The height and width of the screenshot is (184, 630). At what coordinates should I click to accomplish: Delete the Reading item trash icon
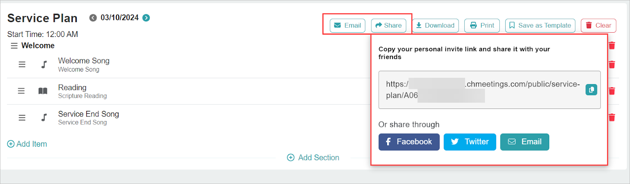click(x=612, y=91)
